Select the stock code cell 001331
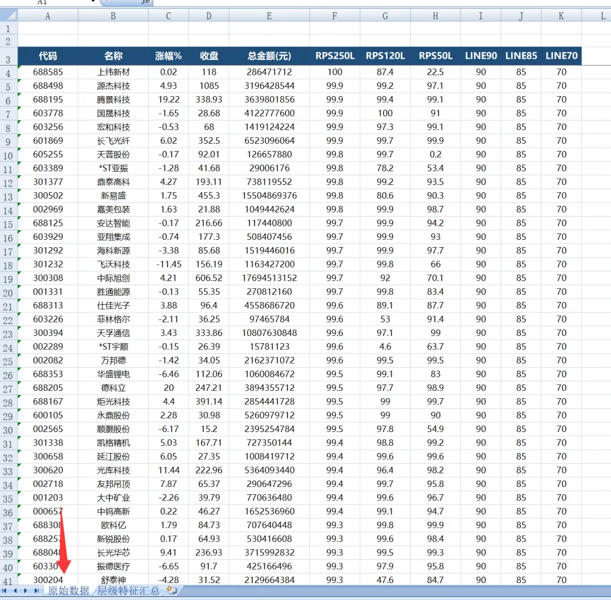The height and width of the screenshot is (600, 611). point(48,292)
